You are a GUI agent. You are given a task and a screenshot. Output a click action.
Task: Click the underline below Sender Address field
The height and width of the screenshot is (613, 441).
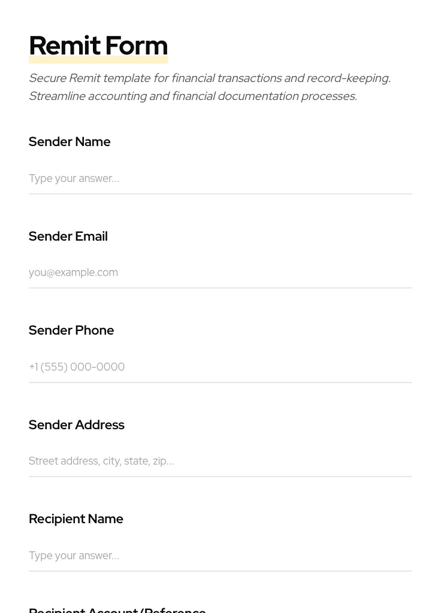click(x=220, y=477)
